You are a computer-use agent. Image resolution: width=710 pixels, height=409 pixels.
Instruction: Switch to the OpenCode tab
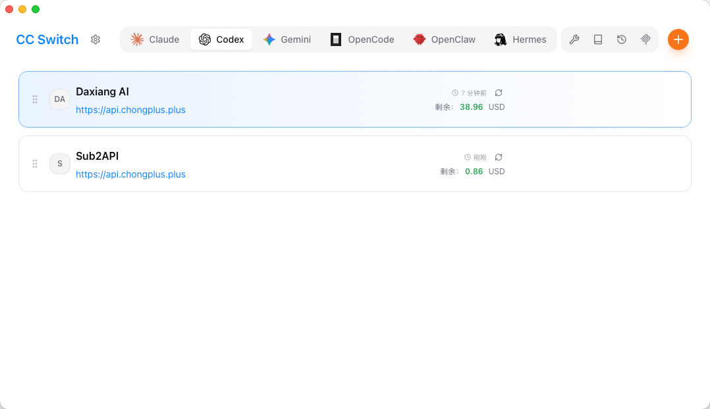pos(362,39)
